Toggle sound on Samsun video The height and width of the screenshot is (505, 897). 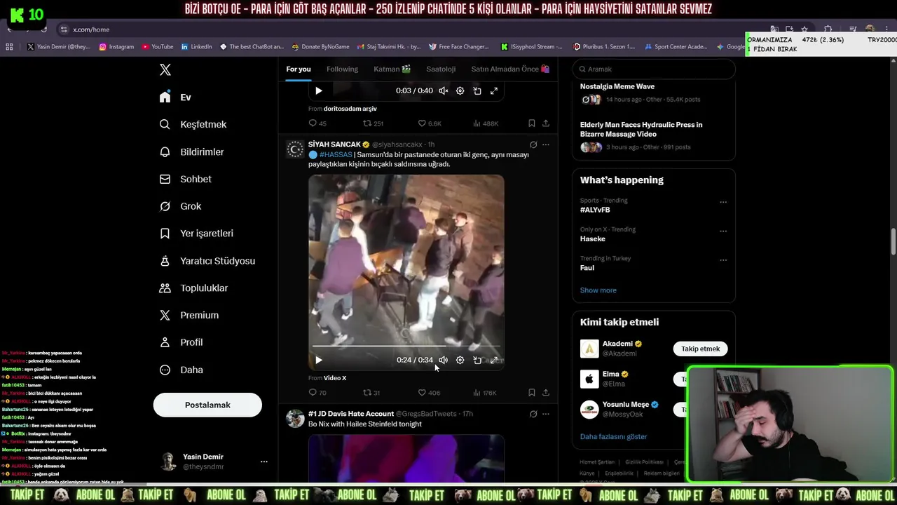(443, 360)
